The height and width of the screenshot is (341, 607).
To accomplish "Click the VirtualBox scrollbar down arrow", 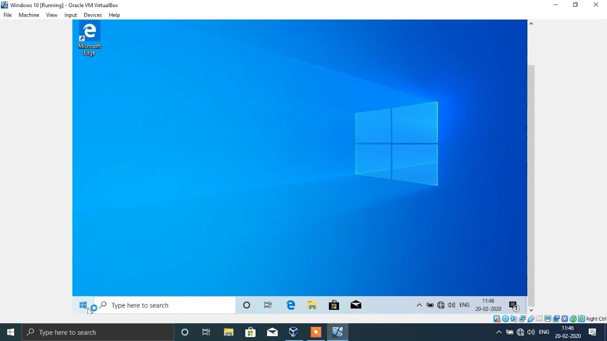I will [x=531, y=310].
